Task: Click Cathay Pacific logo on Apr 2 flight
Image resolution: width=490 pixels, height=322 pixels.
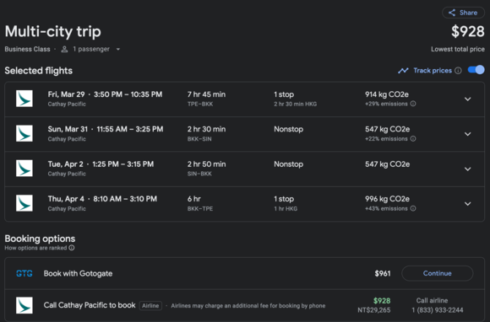Action: pyautogui.click(x=24, y=169)
